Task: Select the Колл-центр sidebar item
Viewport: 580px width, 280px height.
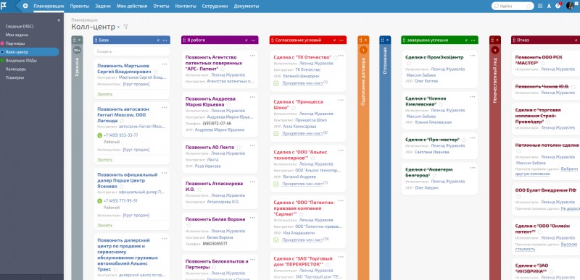Action: click(x=29, y=52)
